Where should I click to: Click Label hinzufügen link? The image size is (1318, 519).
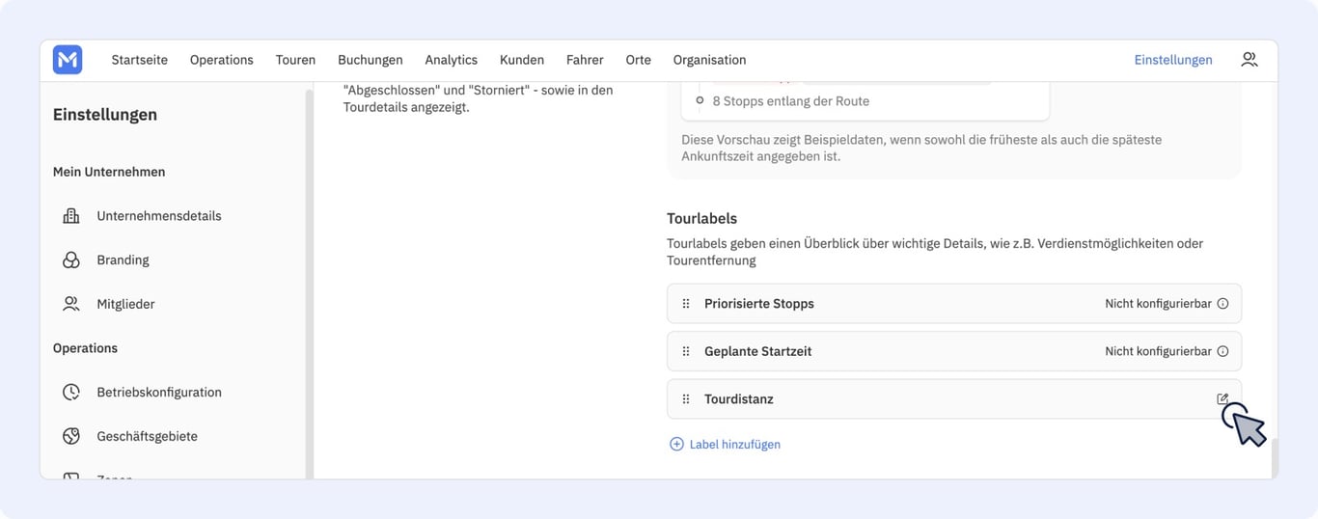tap(735, 444)
